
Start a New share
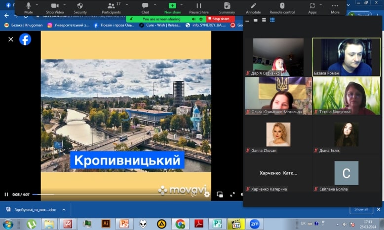point(172,7)
